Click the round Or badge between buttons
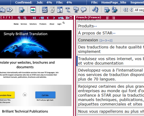The height and width of the screenshot is (116, 144). (25, 95)
